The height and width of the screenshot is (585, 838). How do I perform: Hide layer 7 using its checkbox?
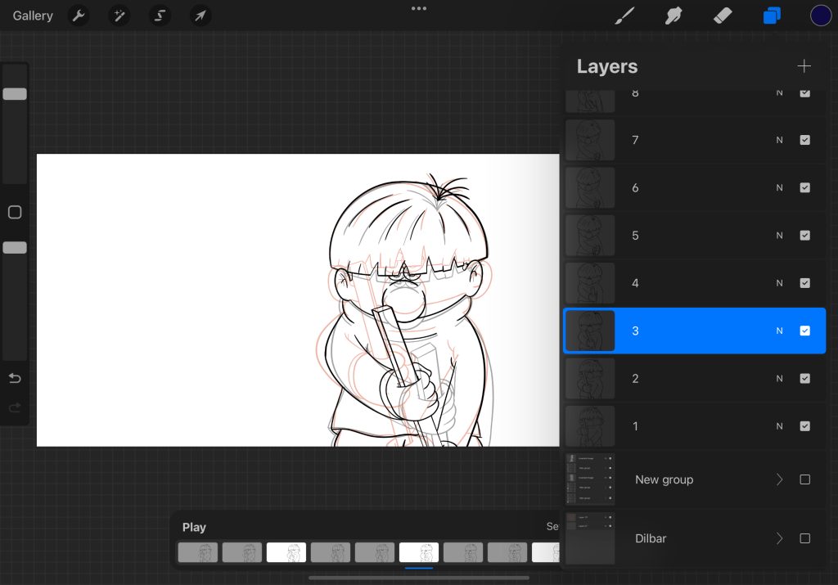804,140
